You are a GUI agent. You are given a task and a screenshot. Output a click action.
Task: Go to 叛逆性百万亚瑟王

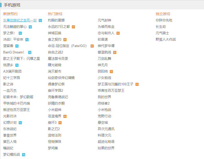tap(16, 110)
